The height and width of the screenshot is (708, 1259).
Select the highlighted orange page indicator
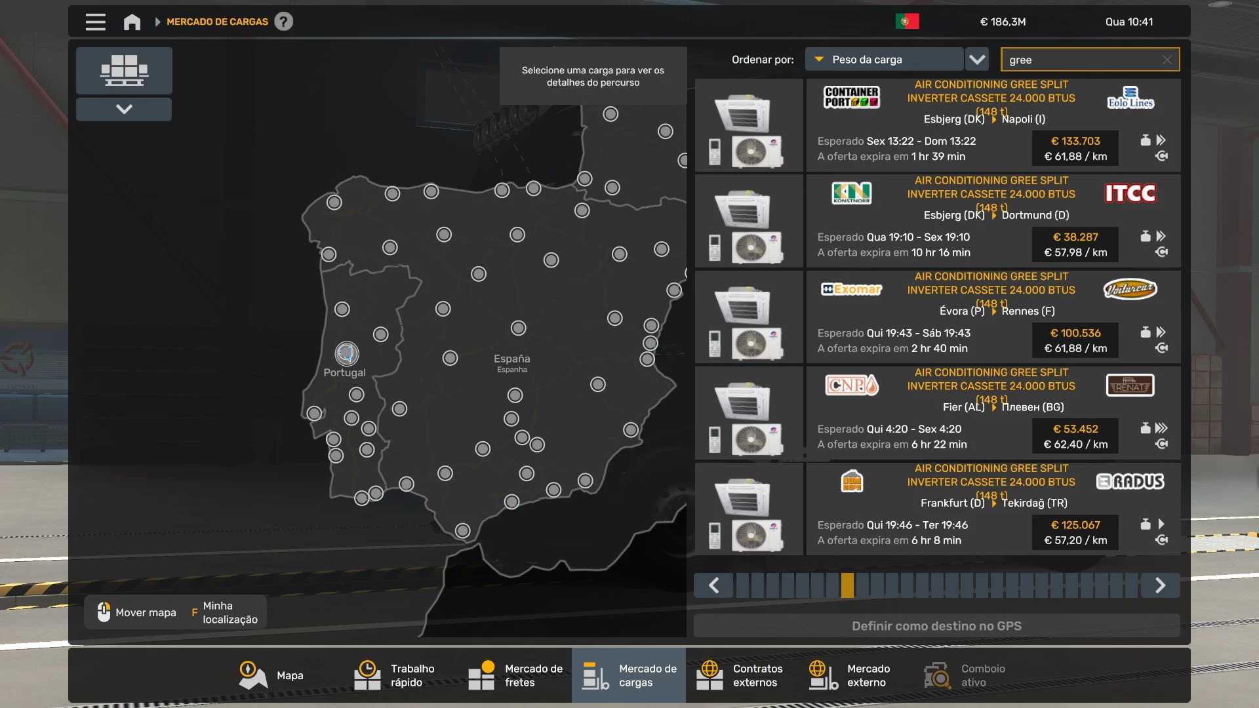847,585
